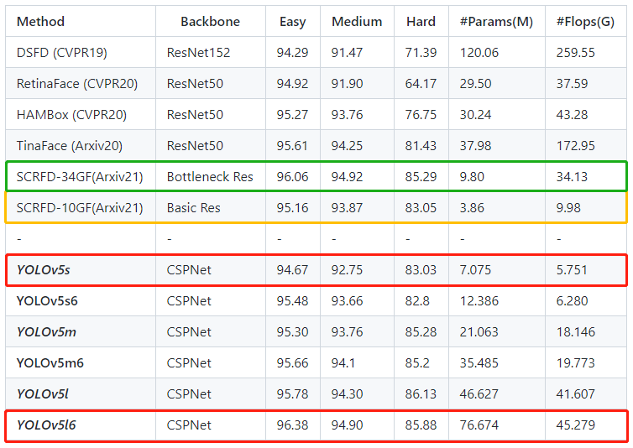
Task: Click the flops value 172.95
Action: (x=576, y=146)
